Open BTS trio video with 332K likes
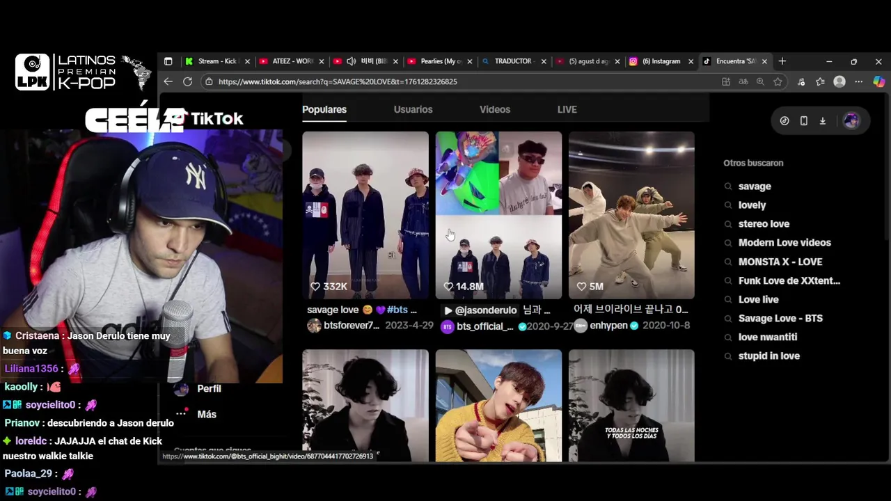Image resolution: width=891 pixels, height=501 pixels. [365, 215]
